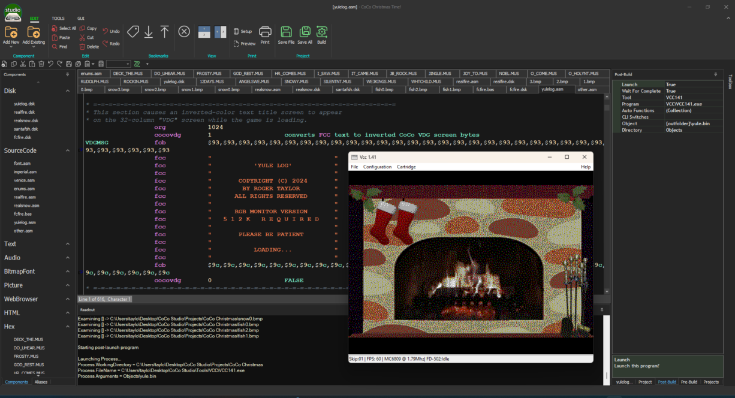Open the Cartridge menu in Vcc window
Viewport: 735px width, 398px height.
pyautogui.click(x=406, y=167)
